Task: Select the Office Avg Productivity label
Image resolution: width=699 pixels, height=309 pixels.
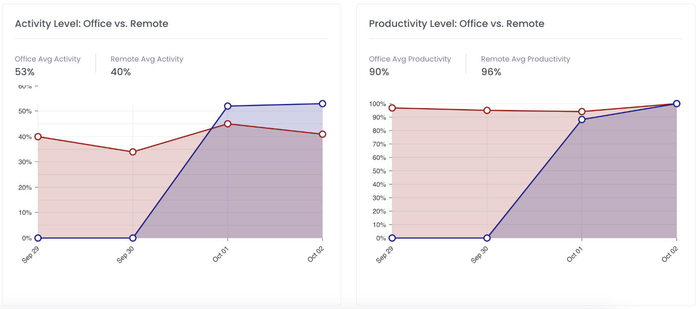Action: (x=410, y=59)
